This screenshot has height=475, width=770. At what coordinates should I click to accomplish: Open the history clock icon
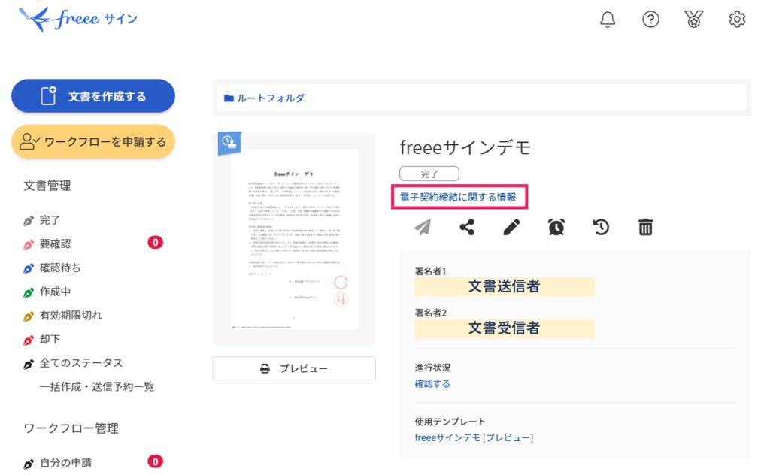[x=601, y=227]
